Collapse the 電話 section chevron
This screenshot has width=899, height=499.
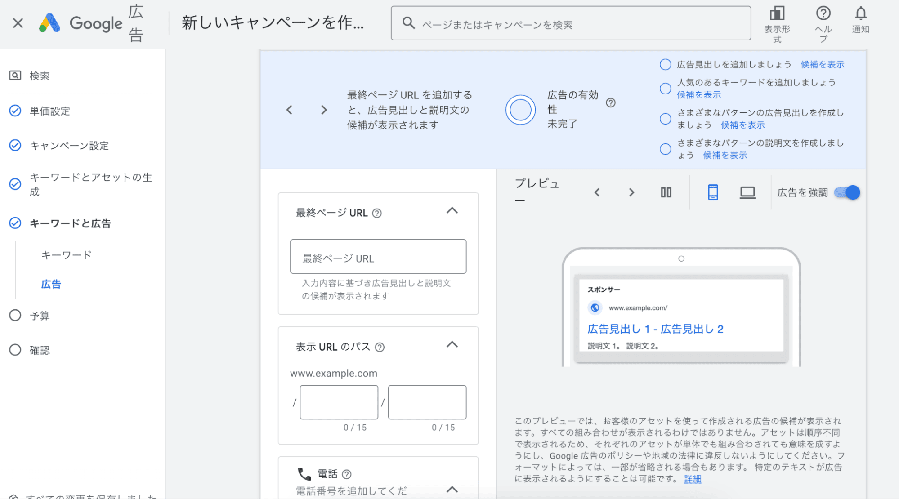(452, 489)
